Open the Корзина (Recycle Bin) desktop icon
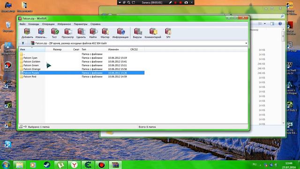This screenshot has width=300, height=169. [8, 27]
